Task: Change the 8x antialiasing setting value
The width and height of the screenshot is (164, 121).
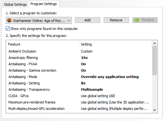Action: coord(83,83)
